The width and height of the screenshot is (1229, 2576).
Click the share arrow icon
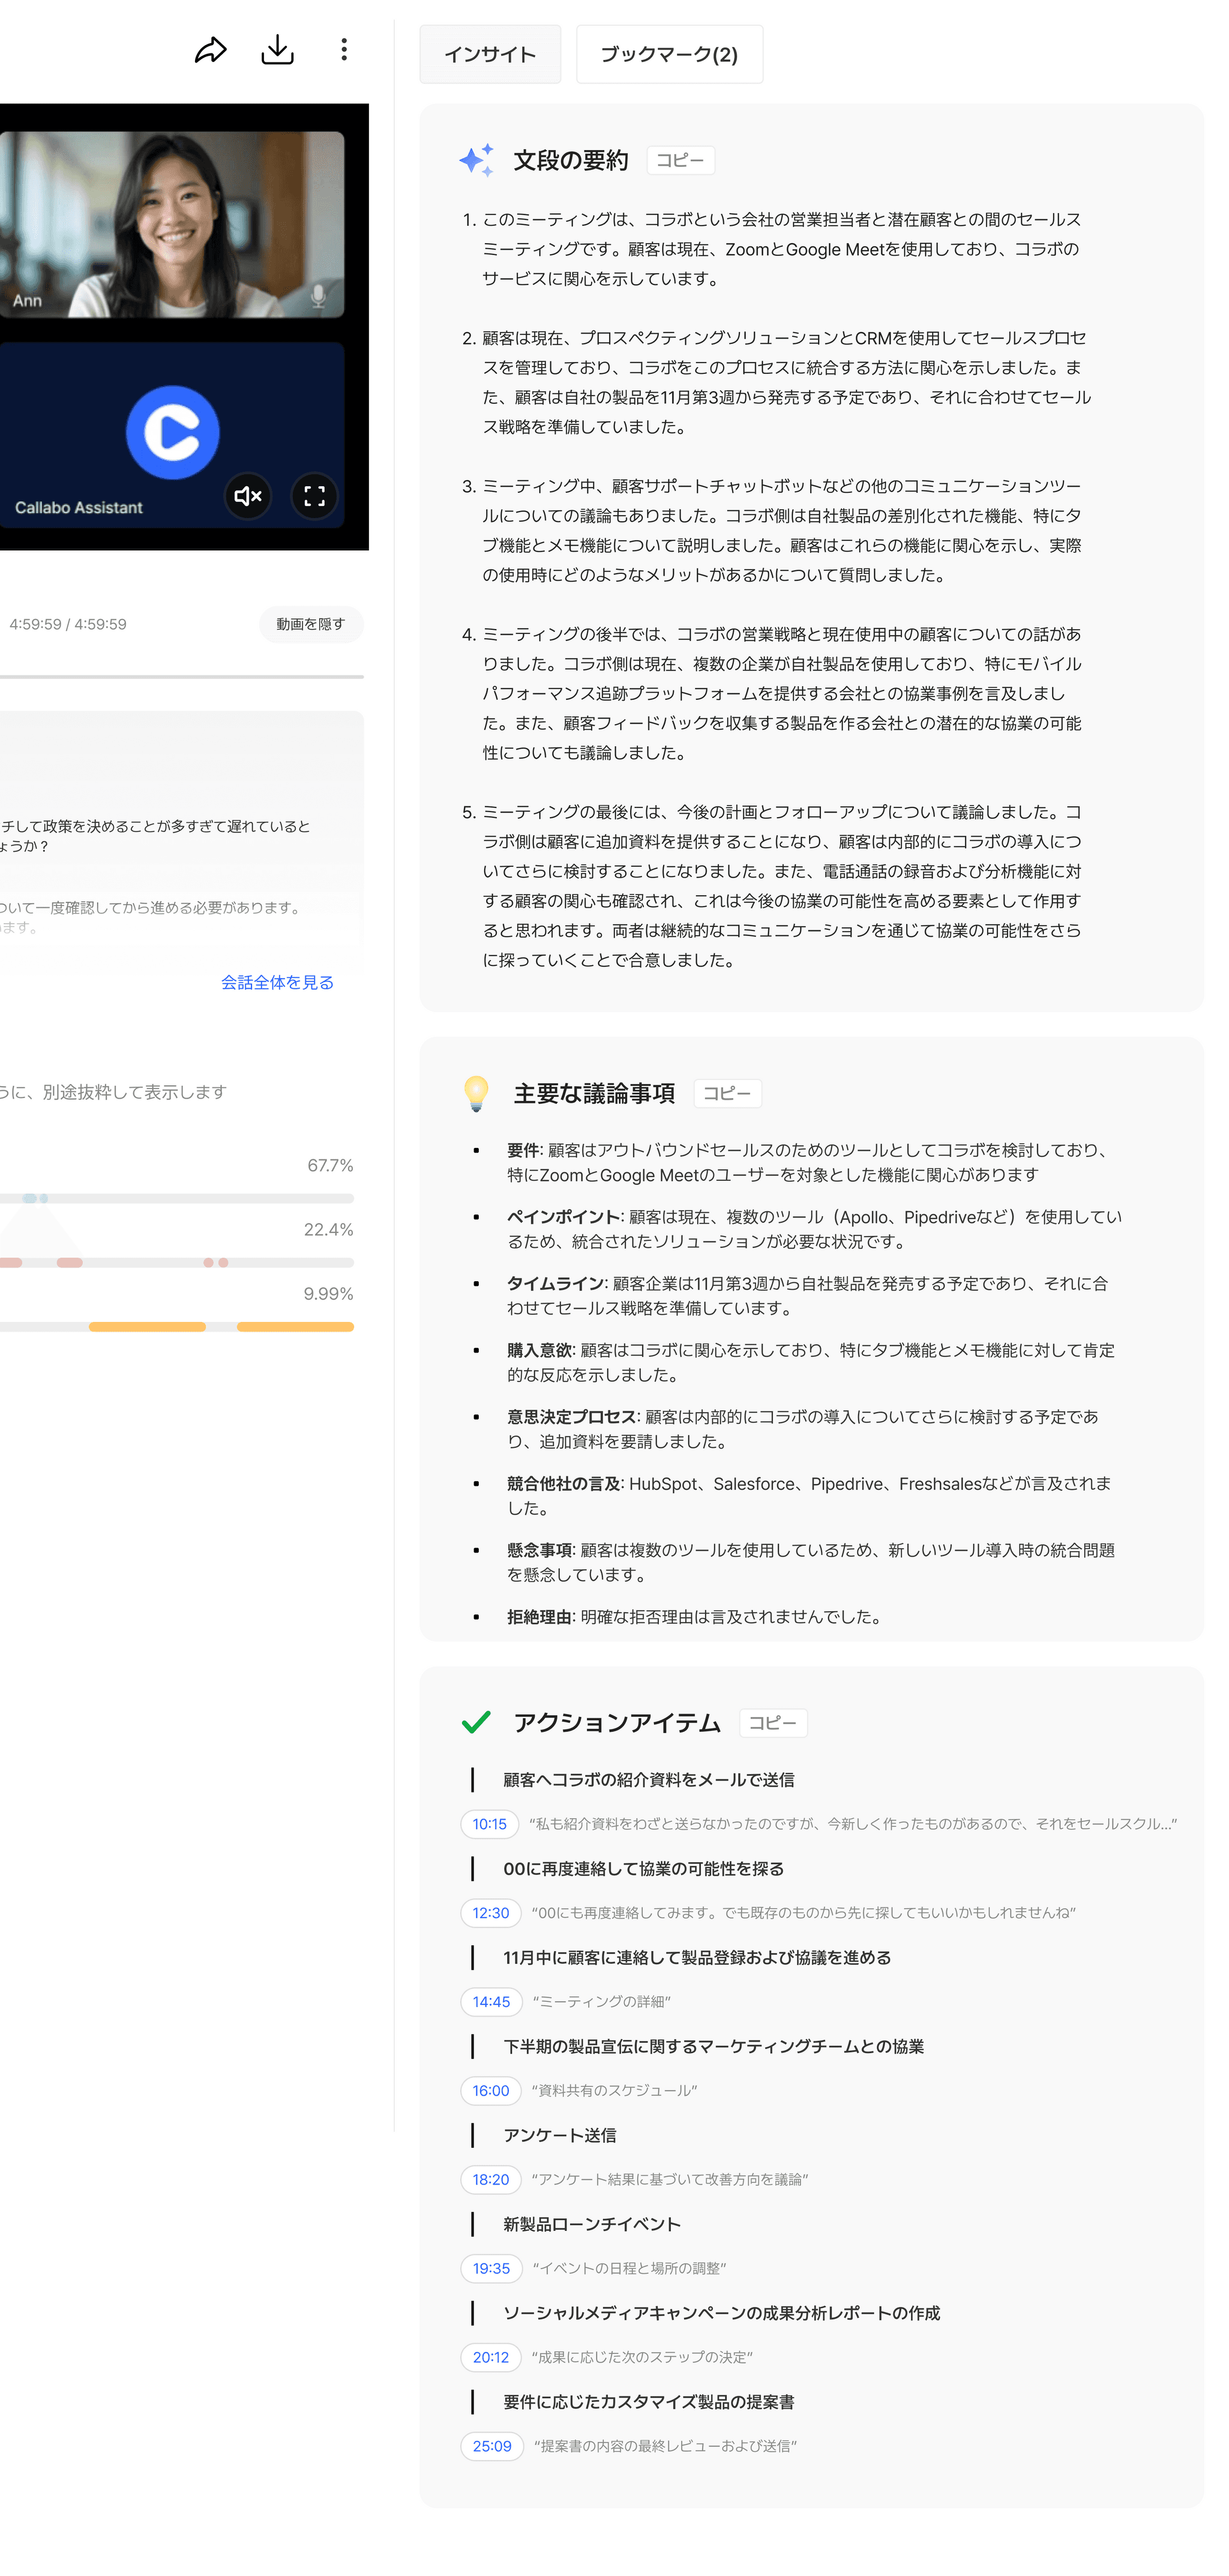click(x=210, y=50)
